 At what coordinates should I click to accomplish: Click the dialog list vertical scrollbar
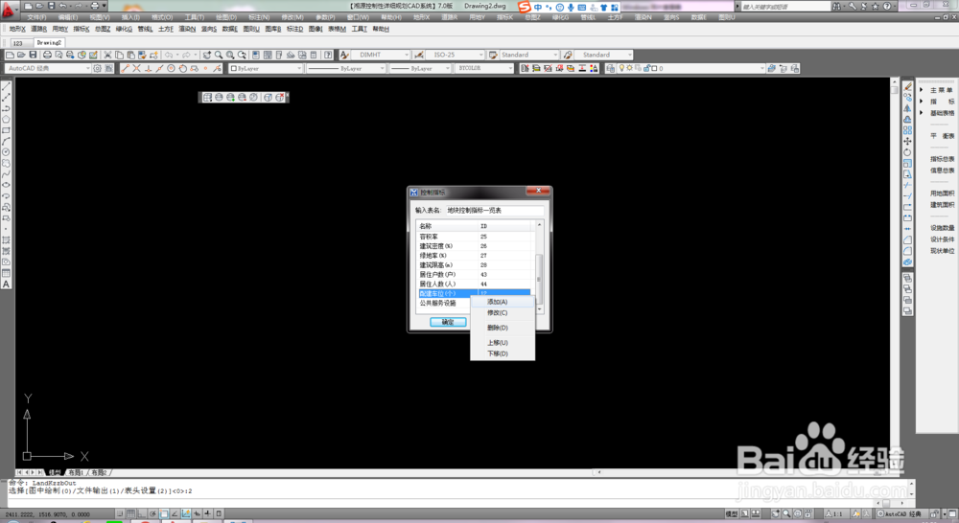pyautogui.click(x=539, y=267)
